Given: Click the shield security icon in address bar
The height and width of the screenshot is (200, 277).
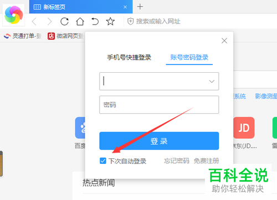Looking at the screenshot, I should [130, 22].
